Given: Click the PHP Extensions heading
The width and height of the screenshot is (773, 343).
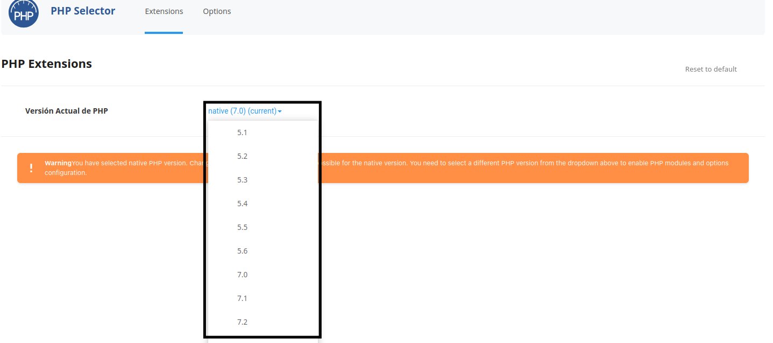Looking at the screenshot, I should click(47, 64).
